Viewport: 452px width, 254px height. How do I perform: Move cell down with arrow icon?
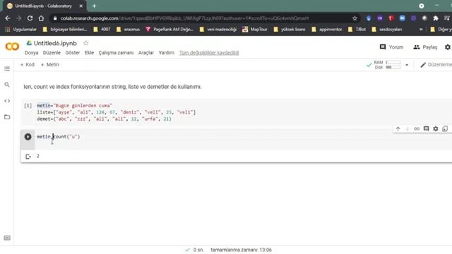(x=408, y=128)
